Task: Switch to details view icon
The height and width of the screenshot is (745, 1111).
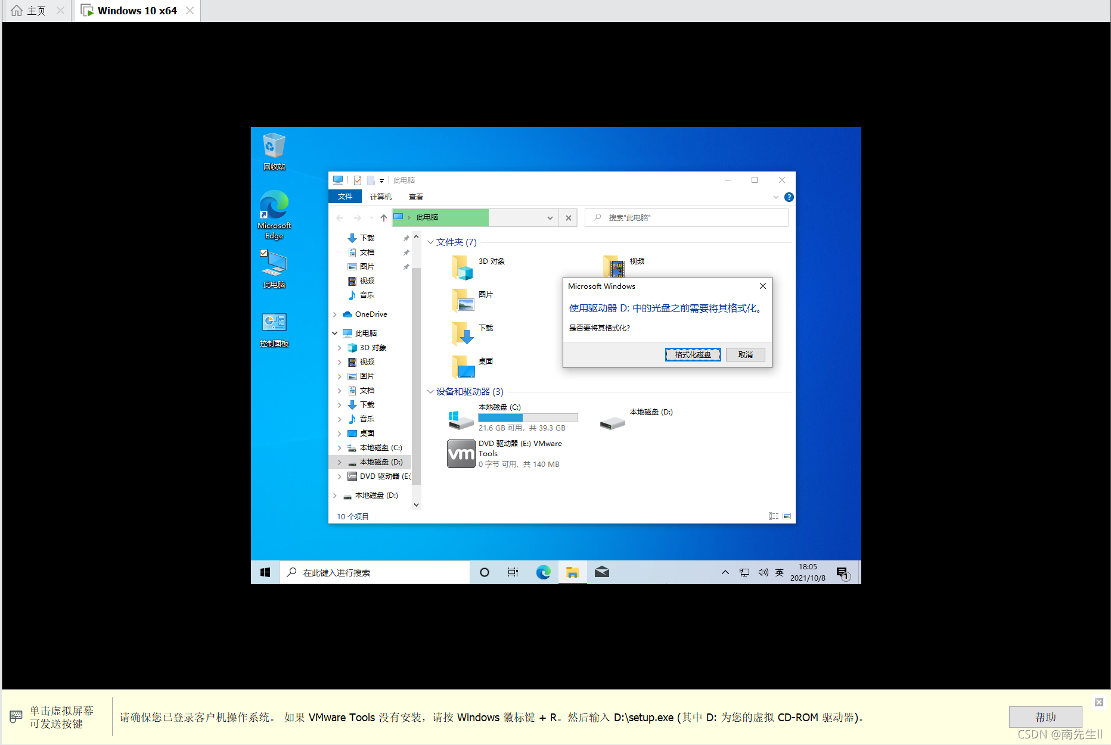Action: (774, 516)
